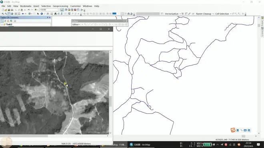Select the Zoom Out tool
This screenshot has height=148, width=264.
[x=6, y=14]
